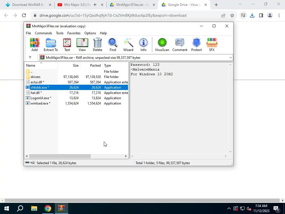Open the Options menu
This screenshot has width=285, height=214.
click(90, 33)
